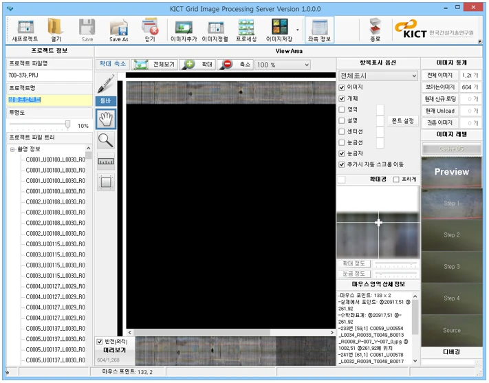Select the Step 1 image level

pyautogui.click(x=452, y=204)
